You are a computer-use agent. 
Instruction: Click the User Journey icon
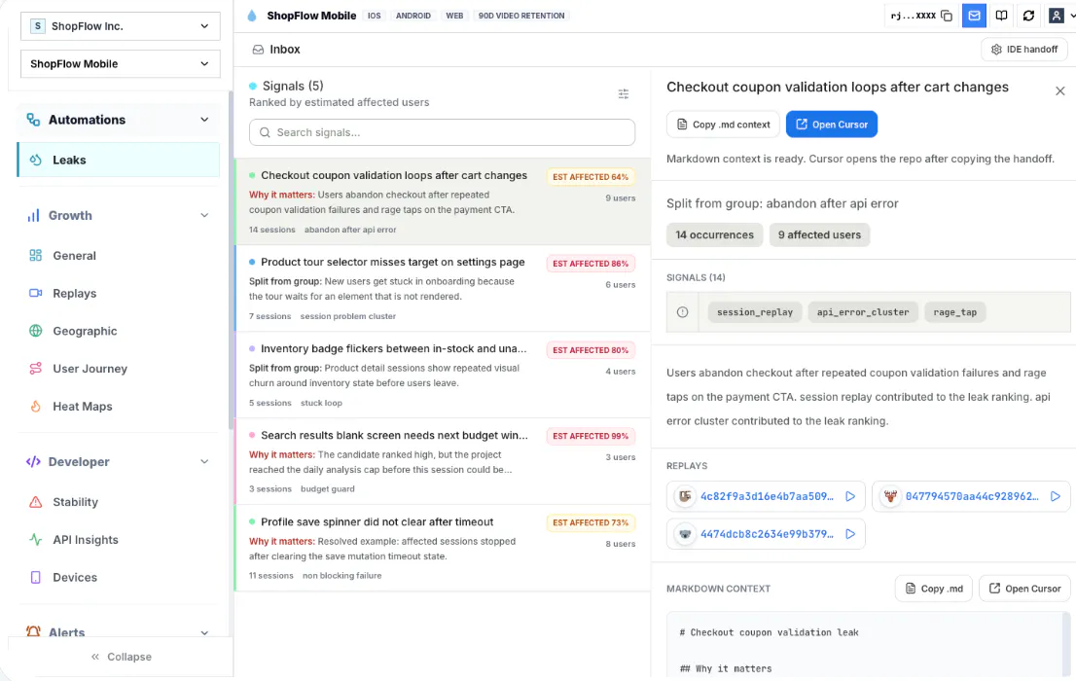(36, 369)
